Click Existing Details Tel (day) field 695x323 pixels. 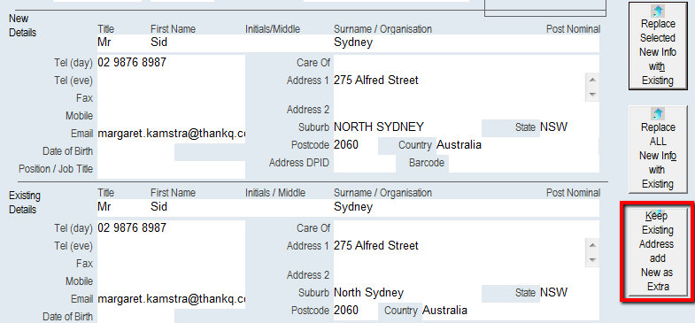(171, 228)
